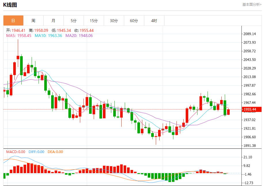This screenshot has height=186, width=263.
Task: Open the 30分 interval tab
Action: point(114,21)
